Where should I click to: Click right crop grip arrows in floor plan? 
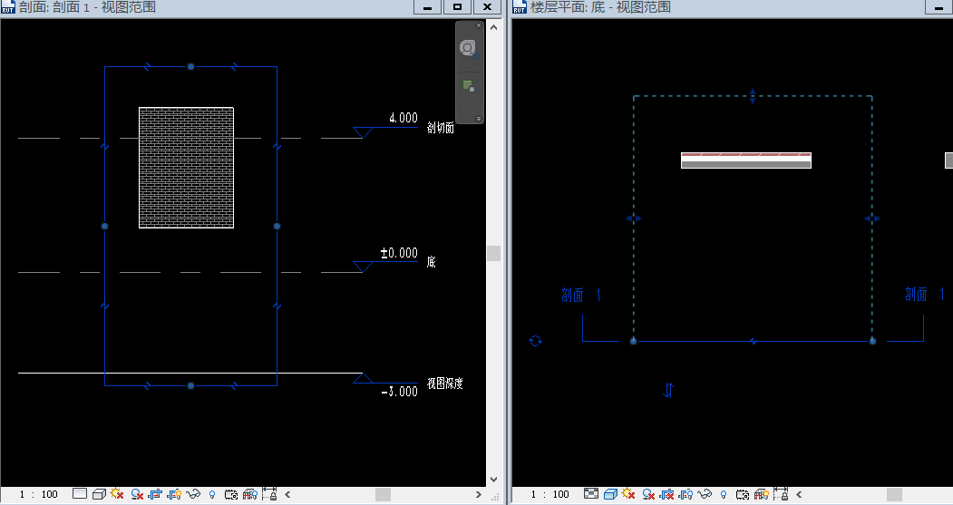click(x=872, y=219)
